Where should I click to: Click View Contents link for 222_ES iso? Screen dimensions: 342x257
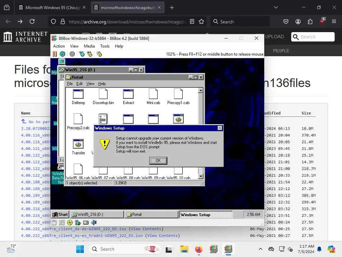tap(163, 236)
